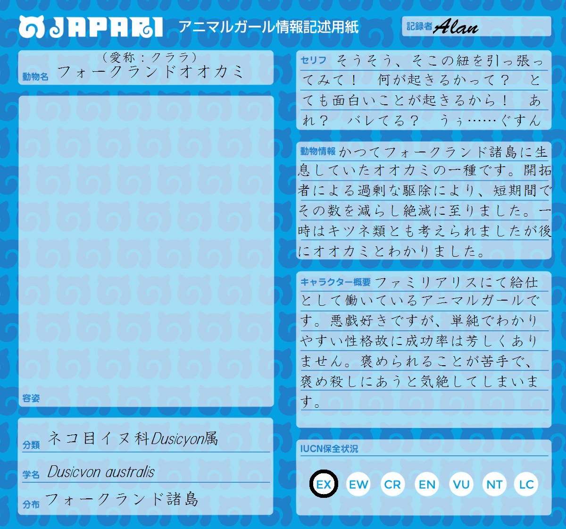Click the animal name フォークランドオオカミ

pyautogui.click(x=150, y=72)
